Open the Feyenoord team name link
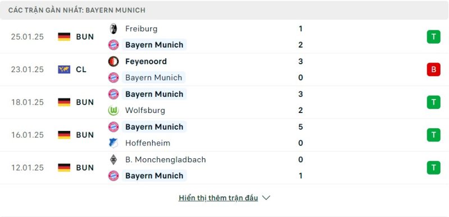449x217 pixels. tap(146, 62)
